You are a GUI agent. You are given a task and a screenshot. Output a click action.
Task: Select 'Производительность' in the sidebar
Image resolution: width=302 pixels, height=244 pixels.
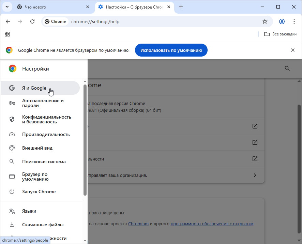(x=46, y=134)
